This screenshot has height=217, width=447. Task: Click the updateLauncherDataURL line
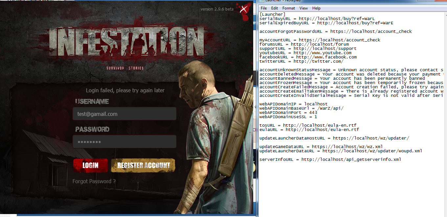pos(341,151)
